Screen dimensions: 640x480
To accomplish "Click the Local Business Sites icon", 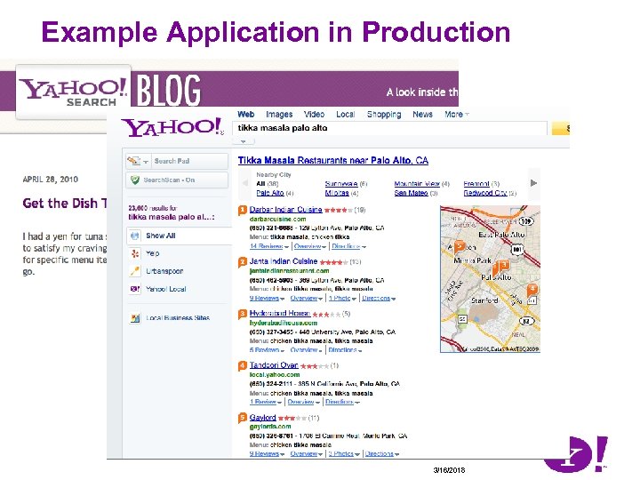I will point(135,318).
